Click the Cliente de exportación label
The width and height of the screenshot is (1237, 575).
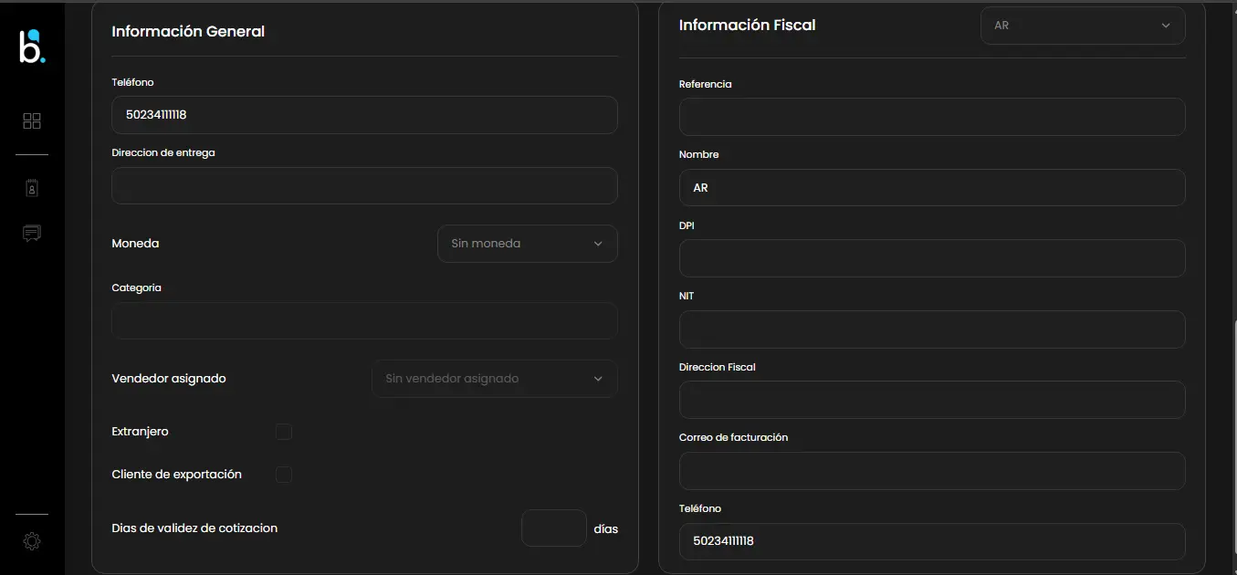(x=176, y=475)
